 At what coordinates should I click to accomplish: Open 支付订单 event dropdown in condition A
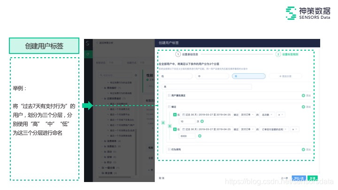pyautogui.click(x=247, y=114)
